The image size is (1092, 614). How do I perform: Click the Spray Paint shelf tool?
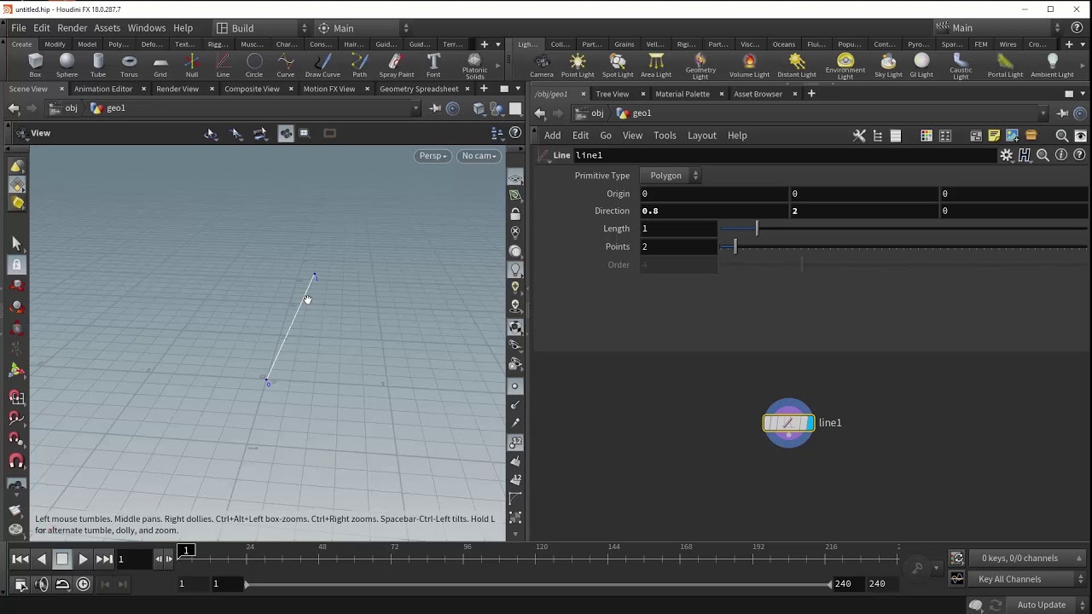click(x=397, y=65)
